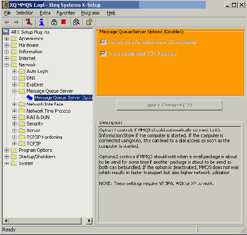Click the padlock toolbar icon
This screenshot has height=235, width=247.
pos(54,22)
